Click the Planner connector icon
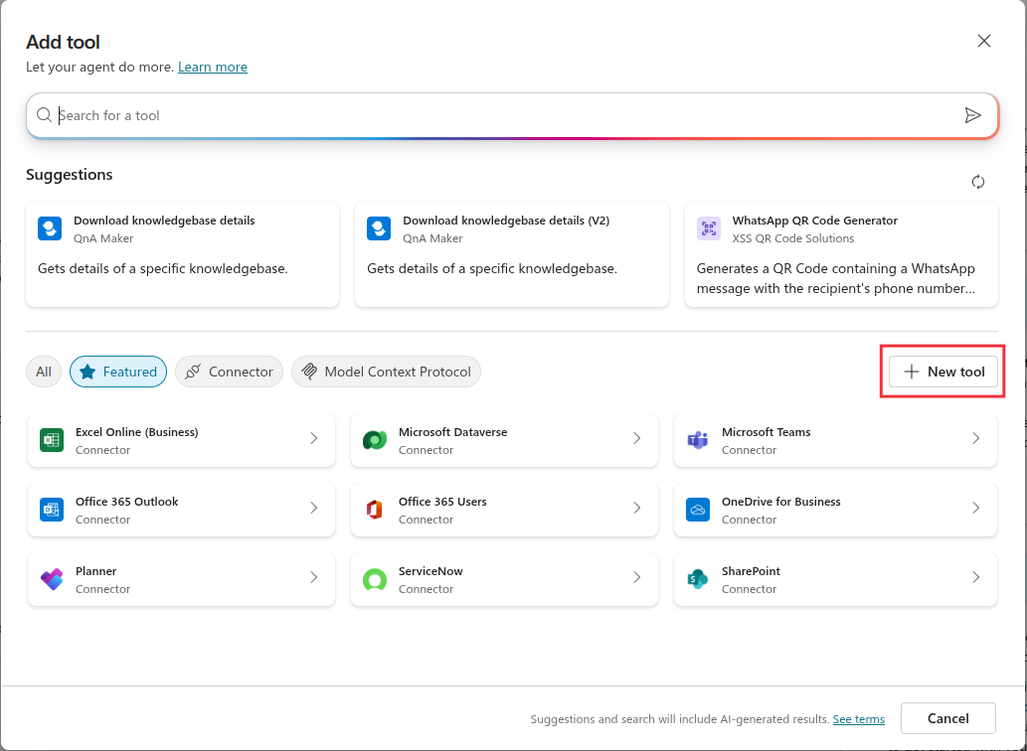1027x751 pixels. click(51, 579)
